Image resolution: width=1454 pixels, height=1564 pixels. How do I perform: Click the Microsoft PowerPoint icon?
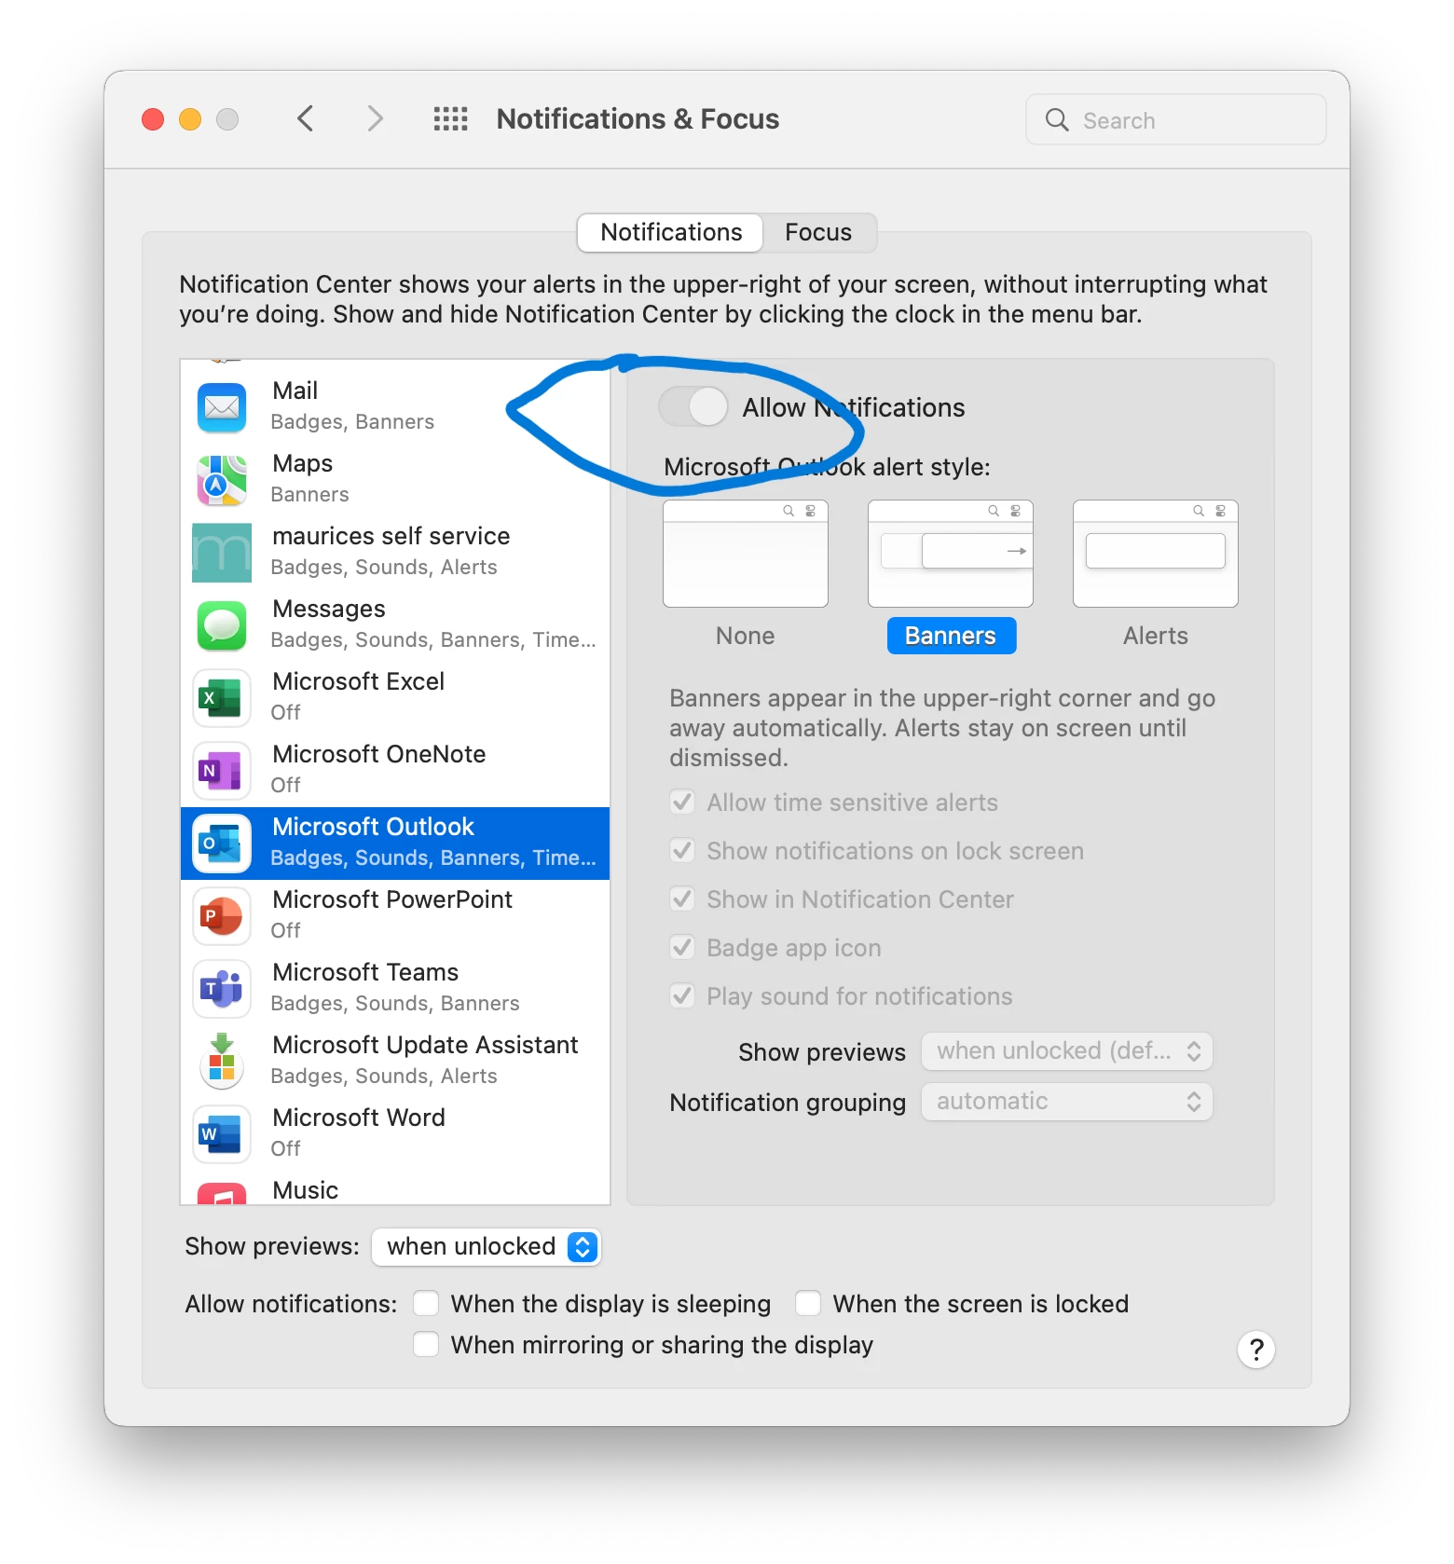point(222,916)
